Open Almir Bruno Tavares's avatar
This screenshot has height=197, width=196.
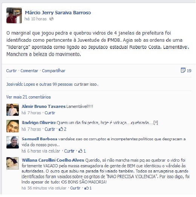pyautogui.click(x=12, y=110)
